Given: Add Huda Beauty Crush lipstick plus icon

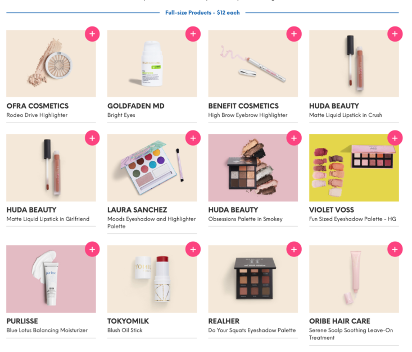Looking at the screenshot, I should point(395,34).
